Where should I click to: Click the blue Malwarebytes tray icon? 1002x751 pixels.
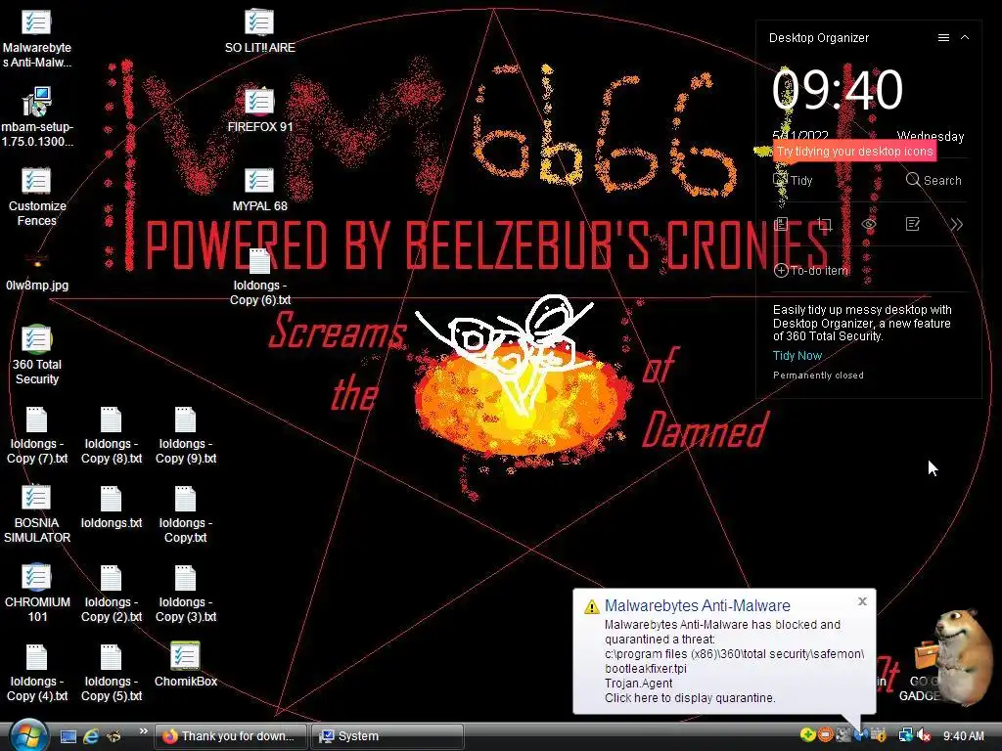pyautogui.click(x=861, y=735)
